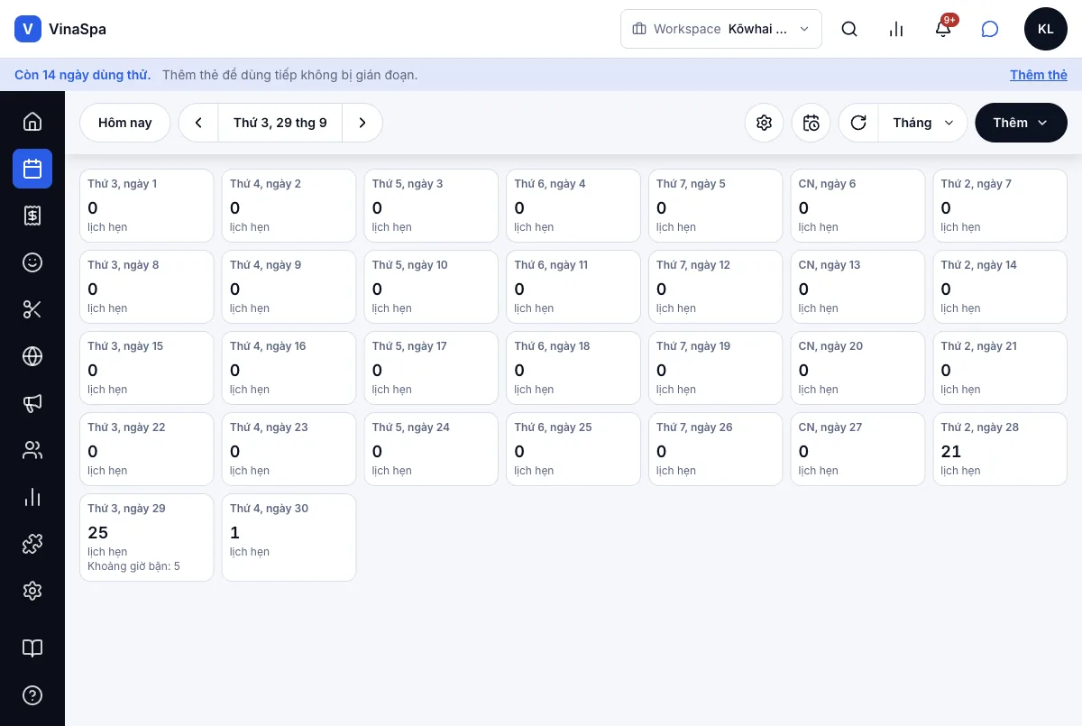The height and width of the screenshot is (726, 1082).
Task: Expand the Workspace Kōwhai dropdown
Action: click(x=721, y=29)
